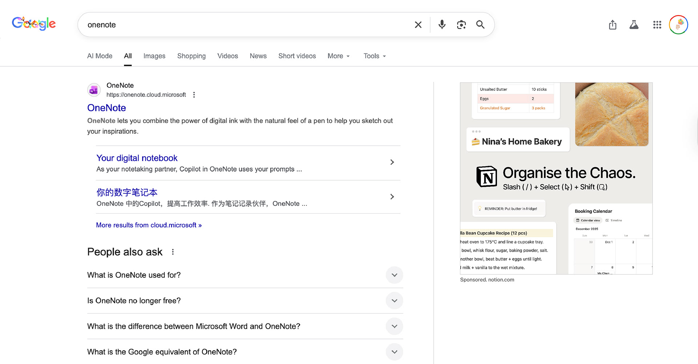The height and width of the screenshot is (364, 698).
Task: Expand the Google equivalent of OneNote question
Action: [394, 352]
